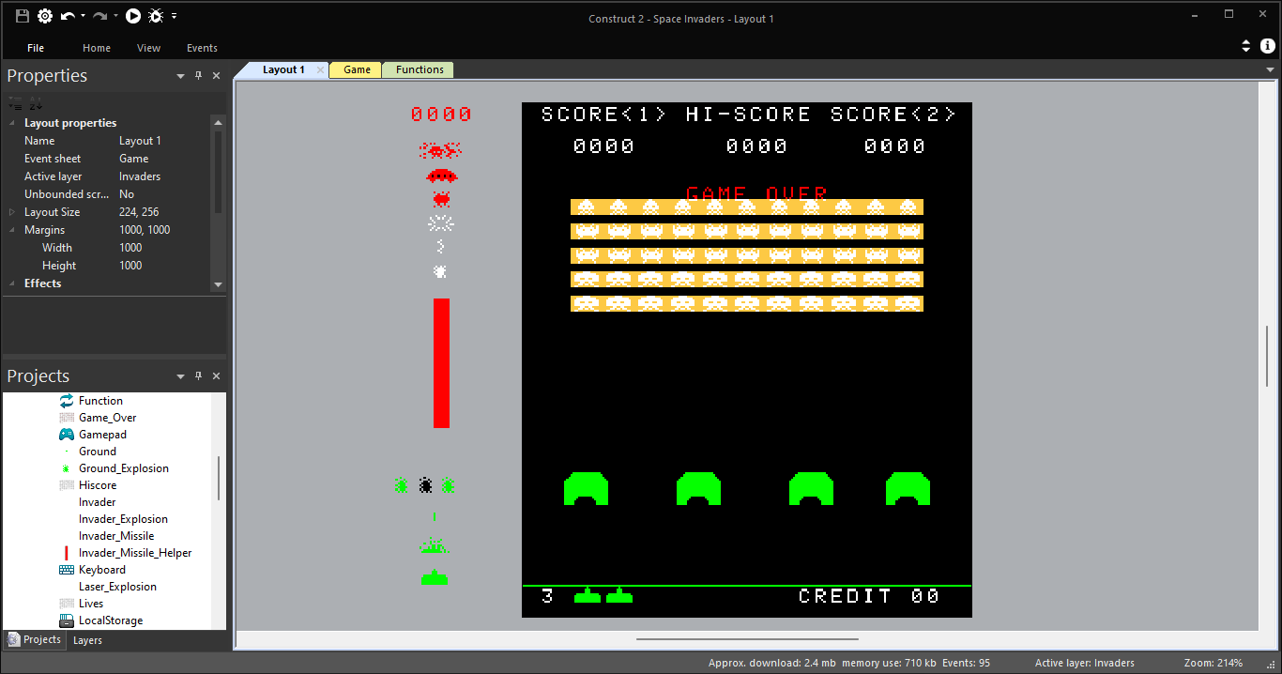
Task: Pin the Projects panel
Action: 198,376
